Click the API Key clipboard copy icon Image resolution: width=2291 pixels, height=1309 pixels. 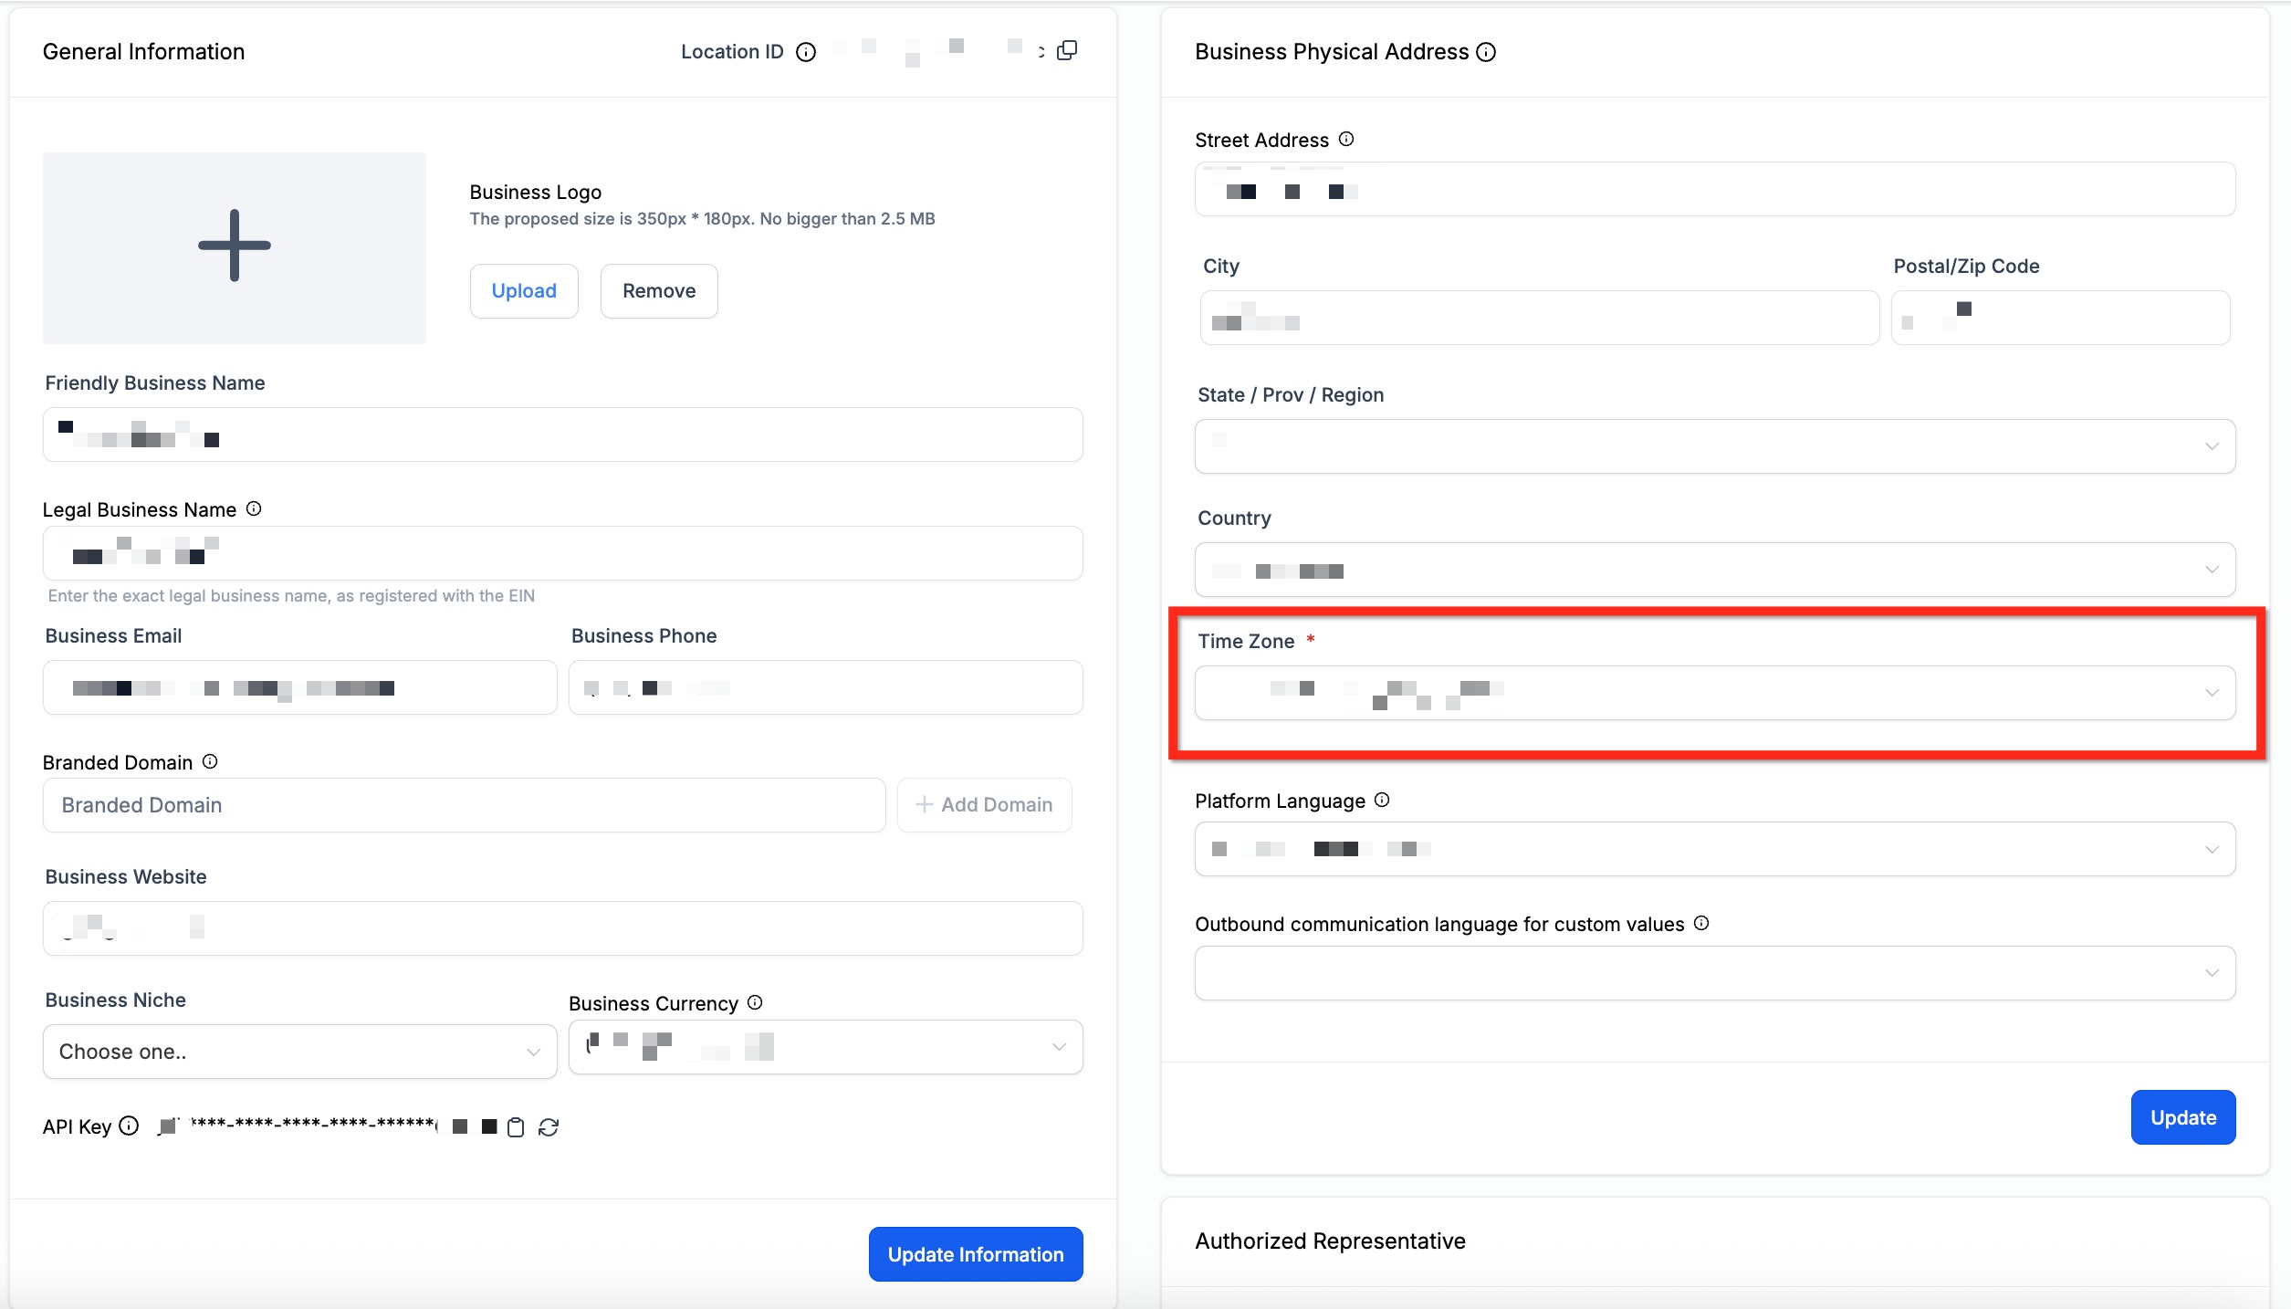(516, 1127)
